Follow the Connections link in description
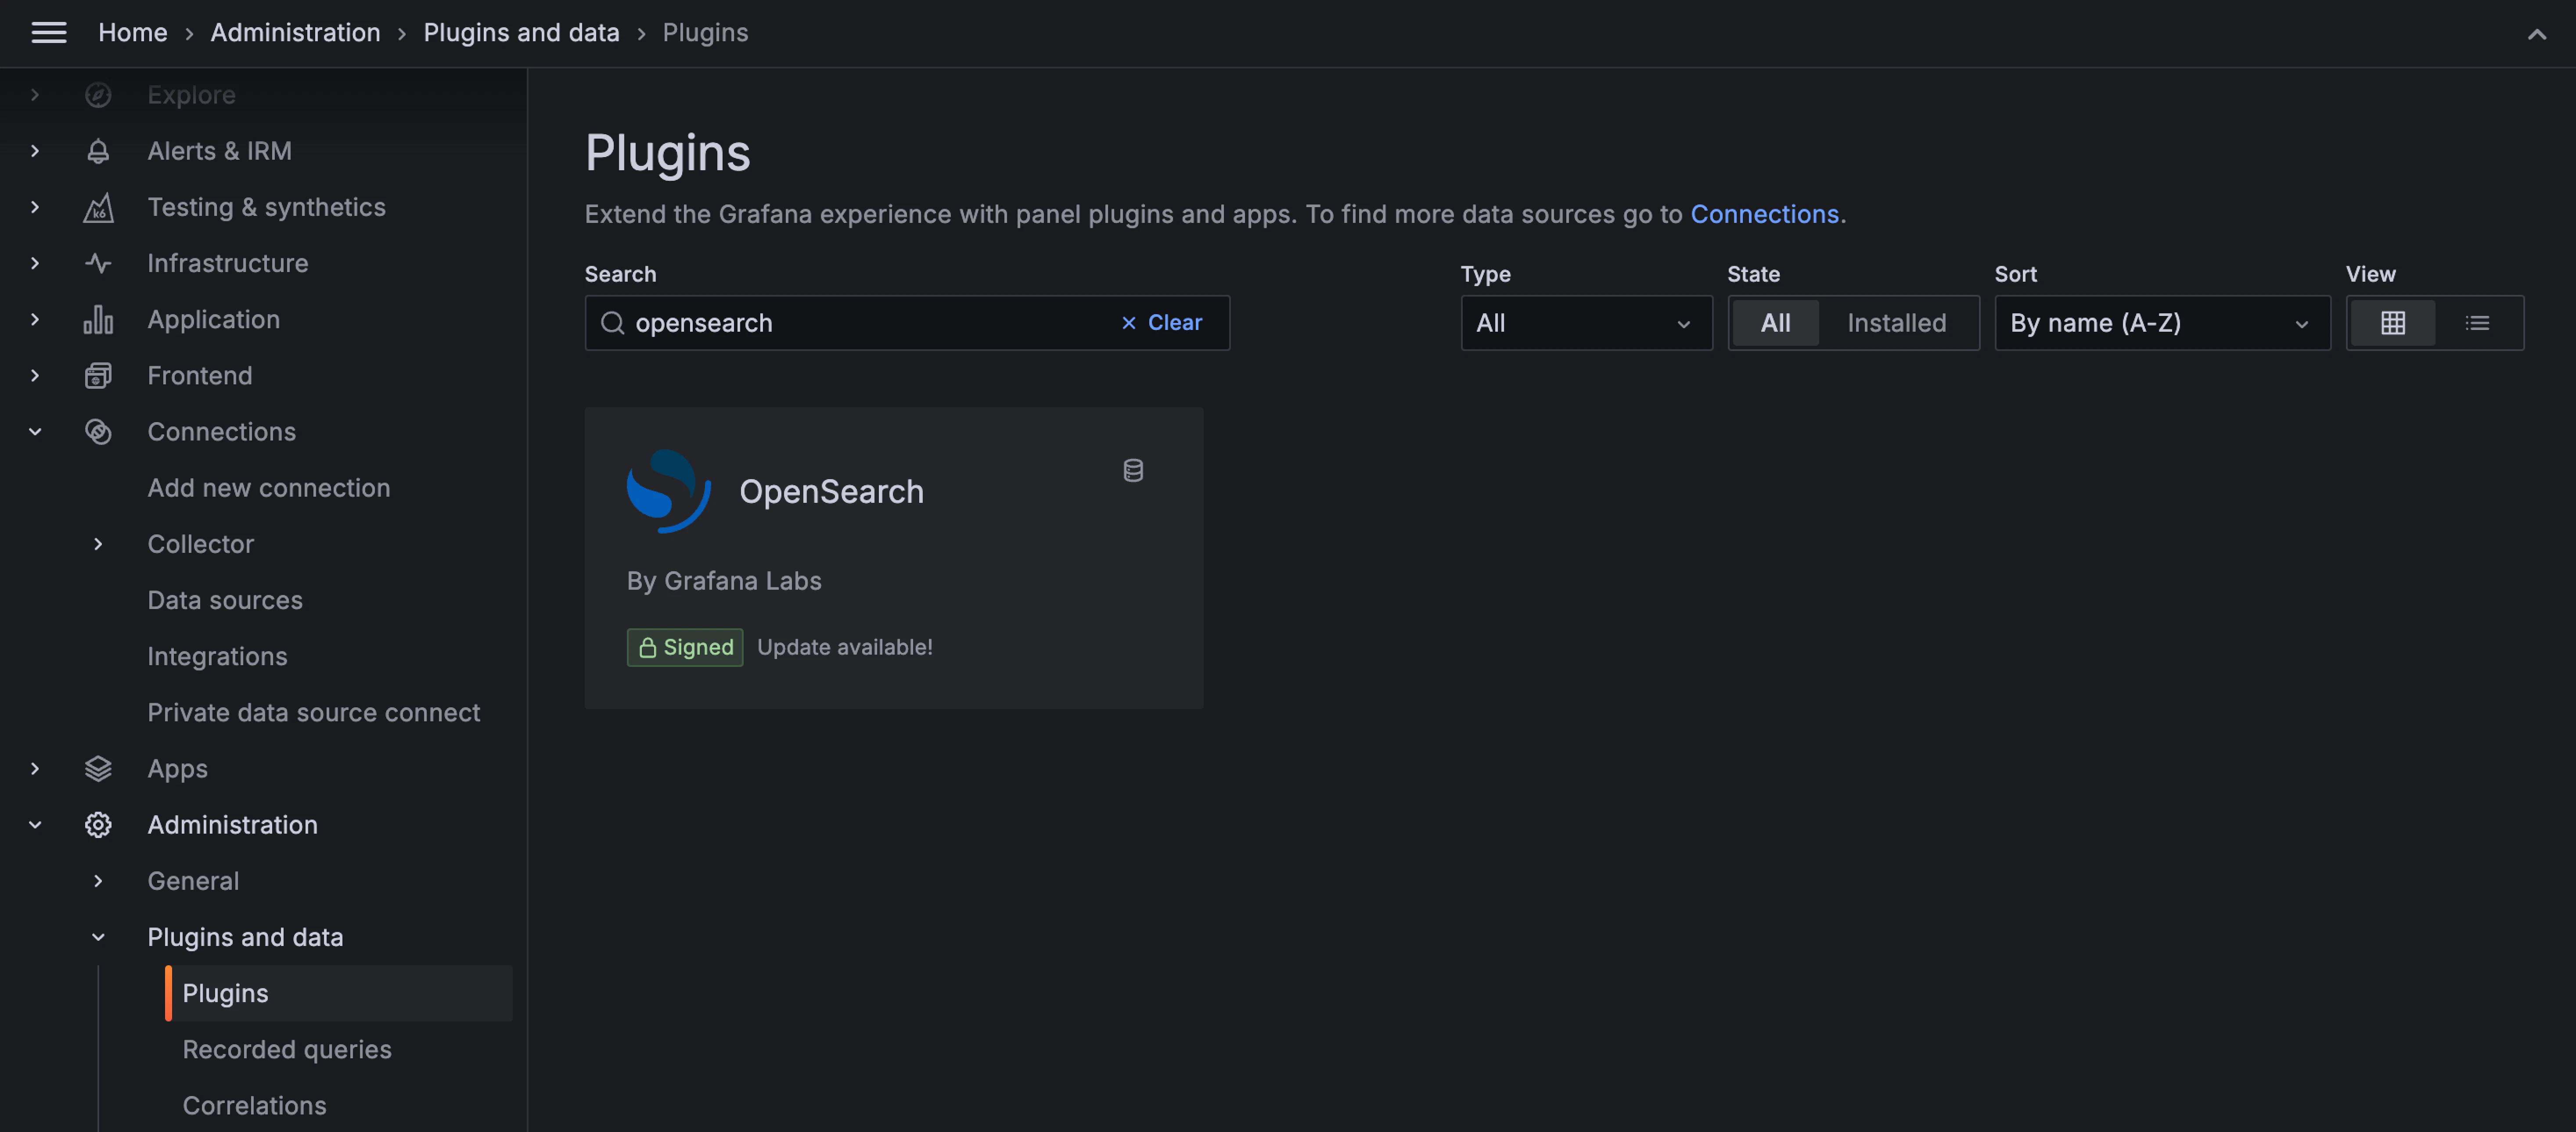 tap(1766, 214)
